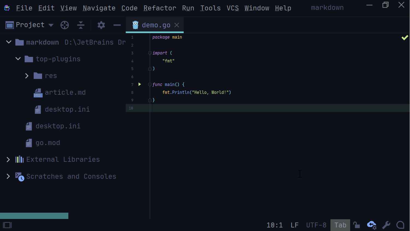This screenshot has width=410, height=231.
Task: Expand the res folder
Action: [x=27, y=76]
